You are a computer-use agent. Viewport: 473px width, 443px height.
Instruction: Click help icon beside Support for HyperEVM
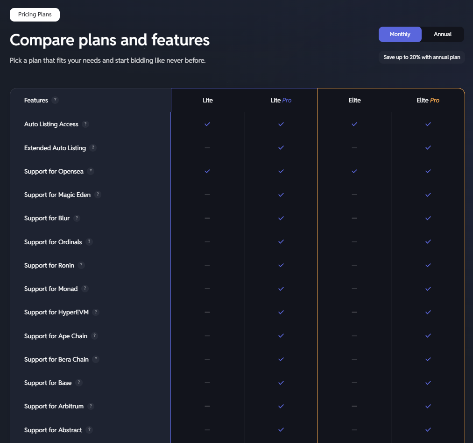click(96, 312)
